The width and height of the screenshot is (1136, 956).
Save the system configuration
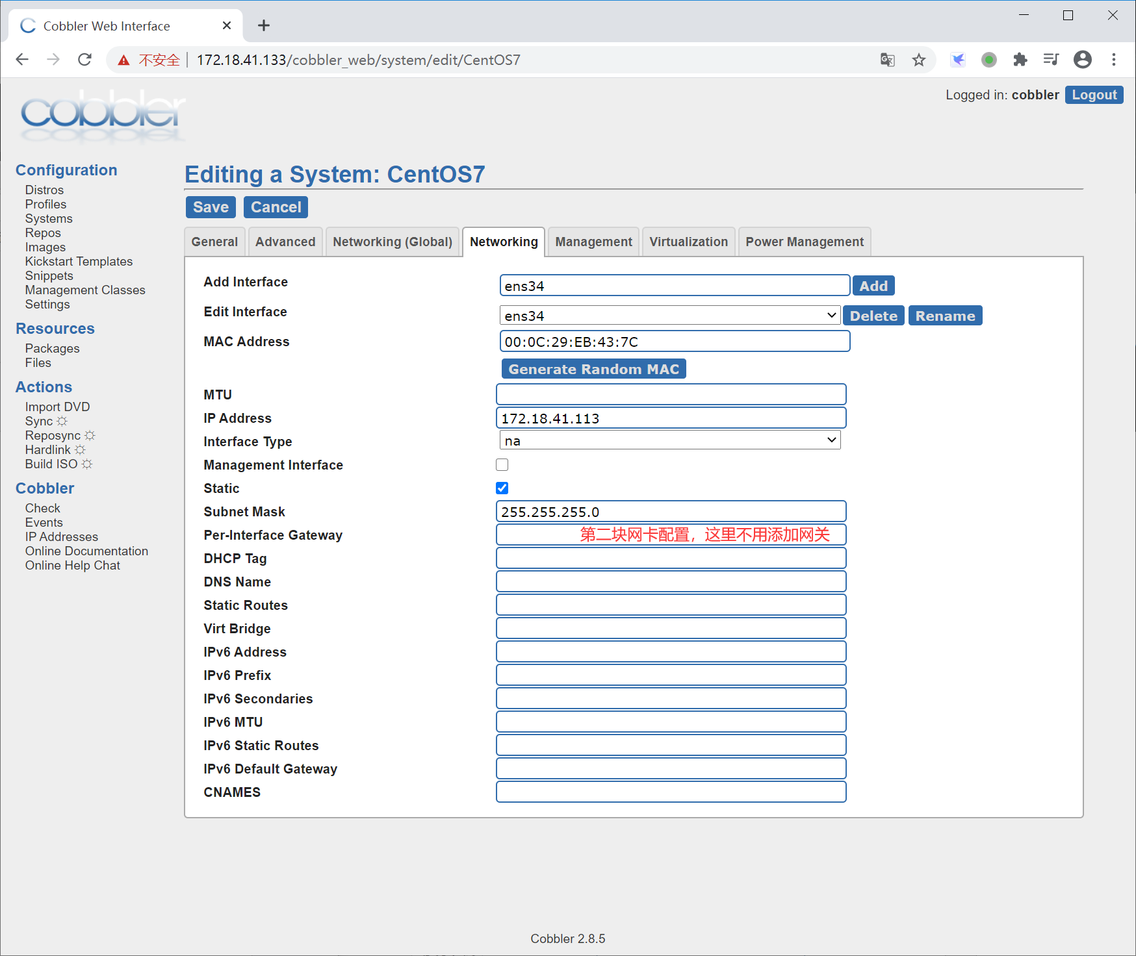click(x=211, y=207)
